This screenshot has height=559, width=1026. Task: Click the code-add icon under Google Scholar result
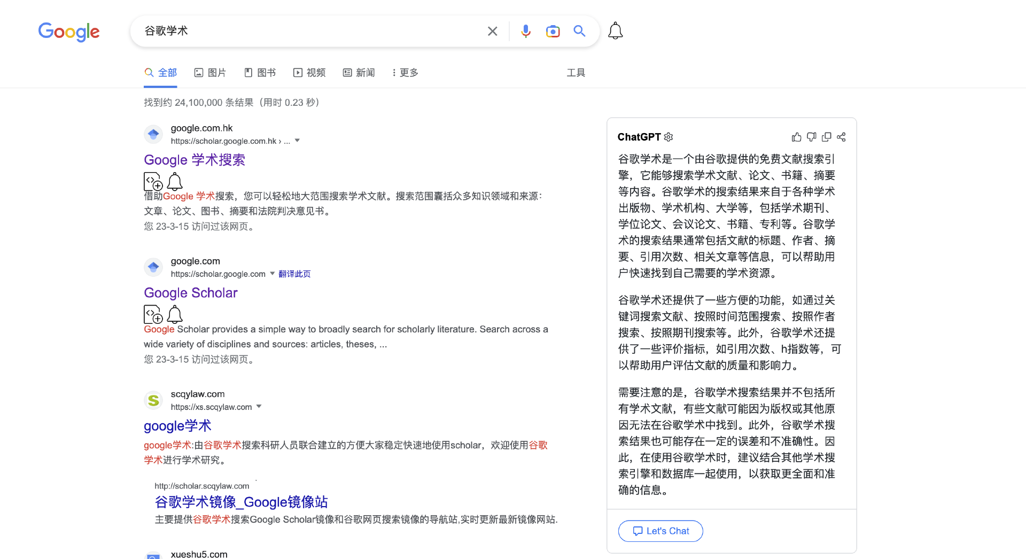pos(153,314)
